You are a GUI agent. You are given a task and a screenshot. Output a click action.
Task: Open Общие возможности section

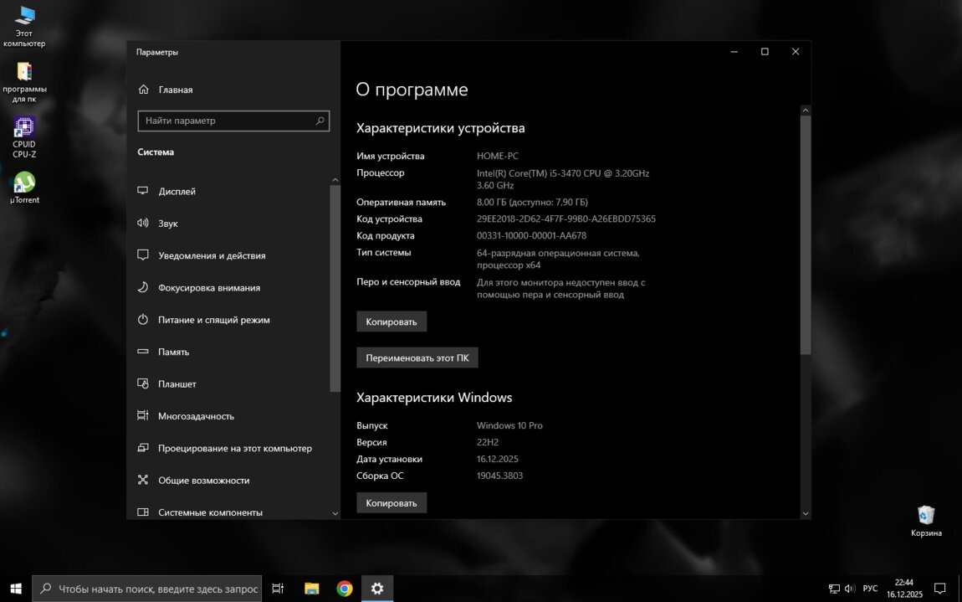tap(203, 481)
